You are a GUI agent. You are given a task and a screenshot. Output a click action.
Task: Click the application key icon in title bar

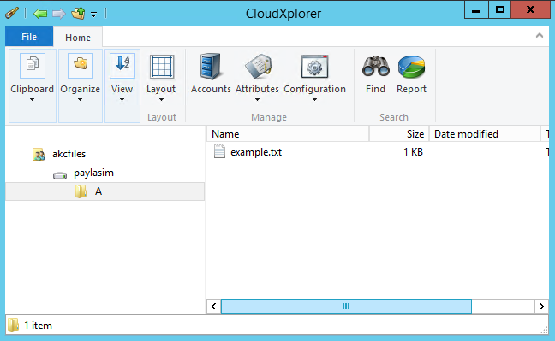(12, 13)
